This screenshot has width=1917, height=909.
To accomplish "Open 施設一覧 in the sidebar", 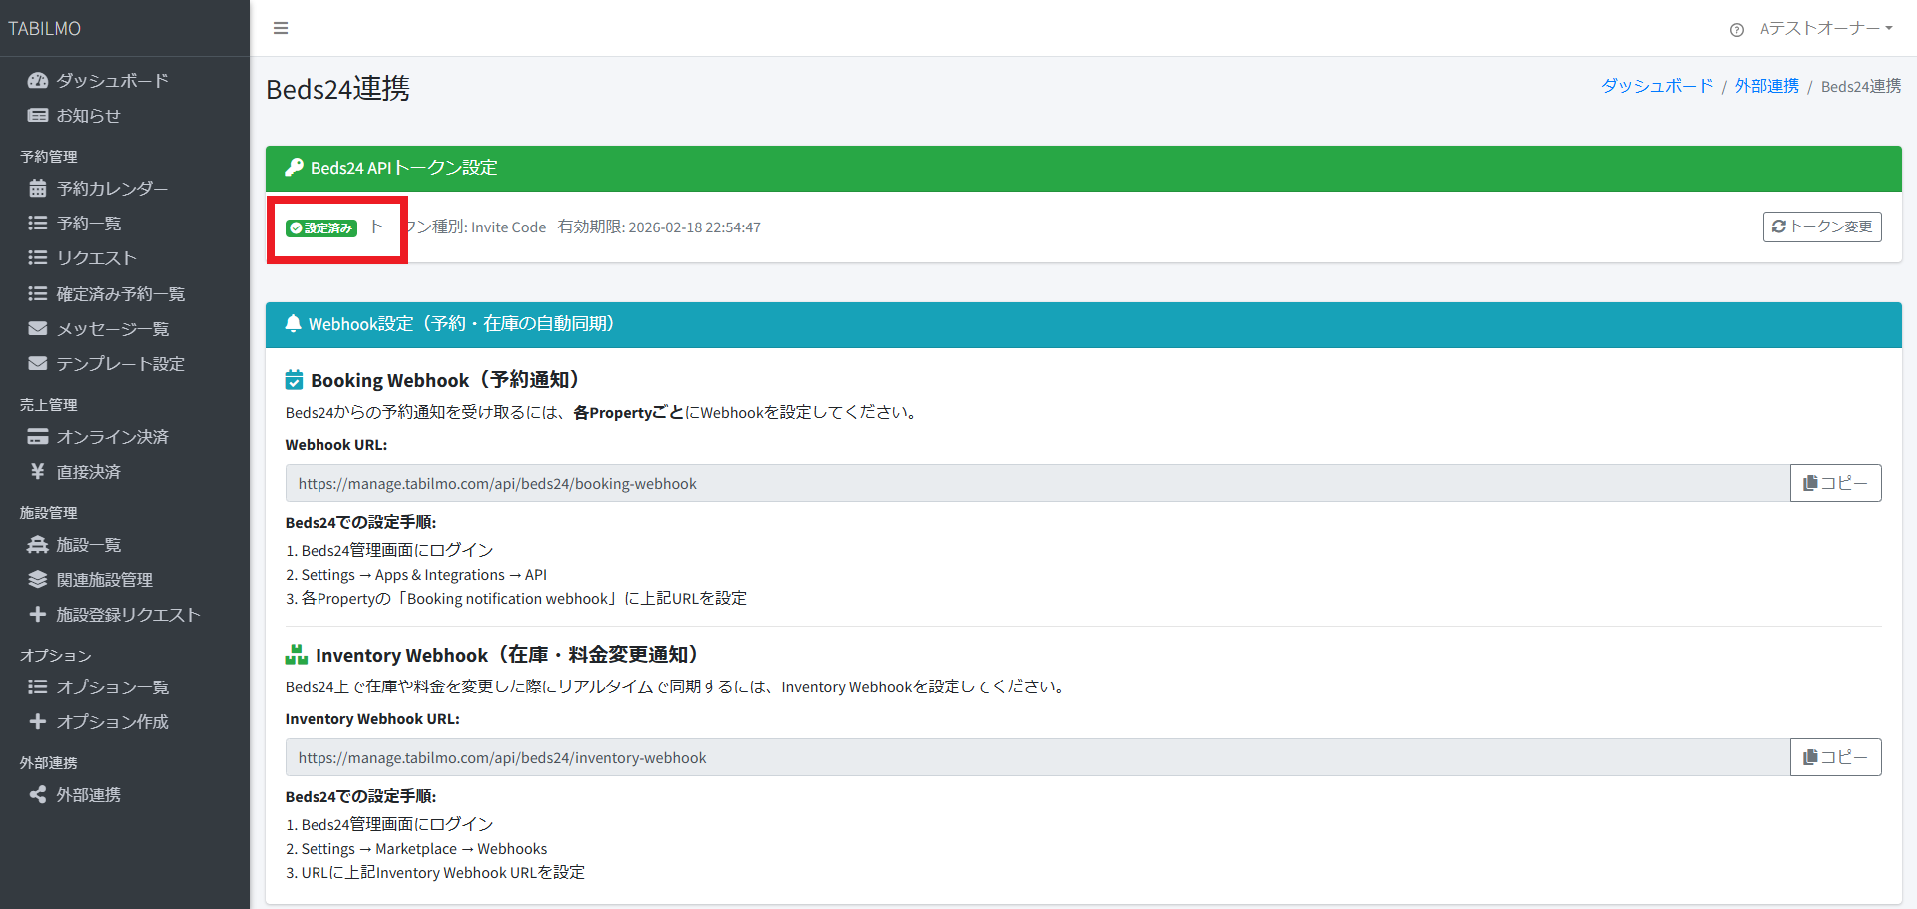I will click(88, 545).
